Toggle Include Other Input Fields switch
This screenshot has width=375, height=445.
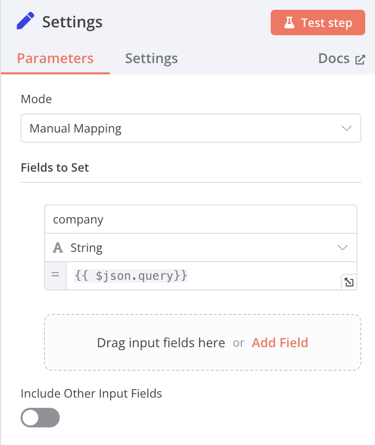pos(40,418)
